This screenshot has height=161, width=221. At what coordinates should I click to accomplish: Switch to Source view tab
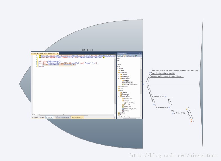click(x=49, y=117)
